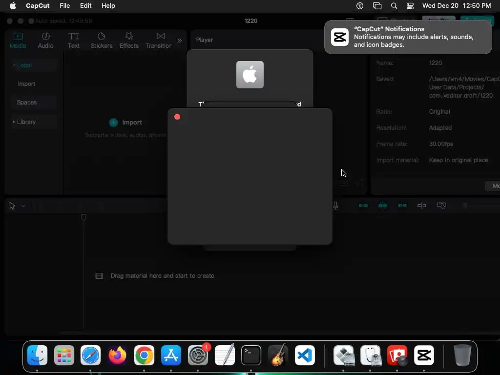Toggle auto snapping in timeline toolbar
Viewport: 500px width, 375px height.
383,206
